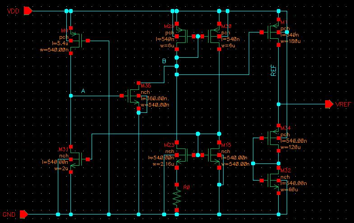Click the w=60u parameter of M32
The height and width of the screenshot is (223, 354).
pyautogui.click(x=289, y=190)
